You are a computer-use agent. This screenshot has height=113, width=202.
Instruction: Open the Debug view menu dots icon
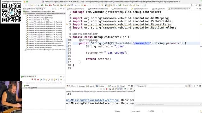pos(58,9)
